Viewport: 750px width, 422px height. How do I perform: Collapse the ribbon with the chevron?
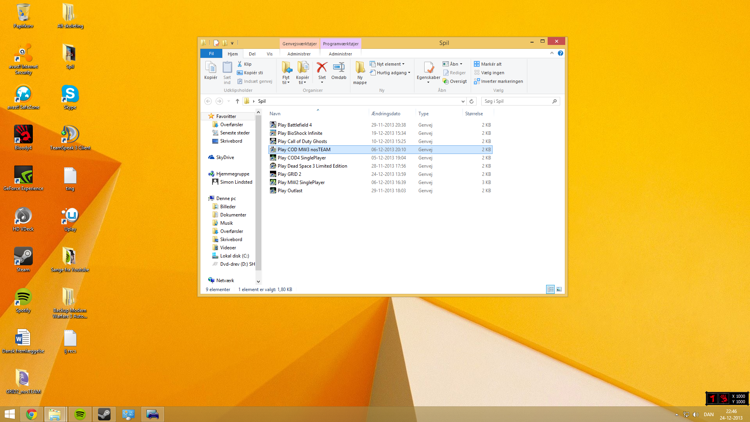click(552, 53)
